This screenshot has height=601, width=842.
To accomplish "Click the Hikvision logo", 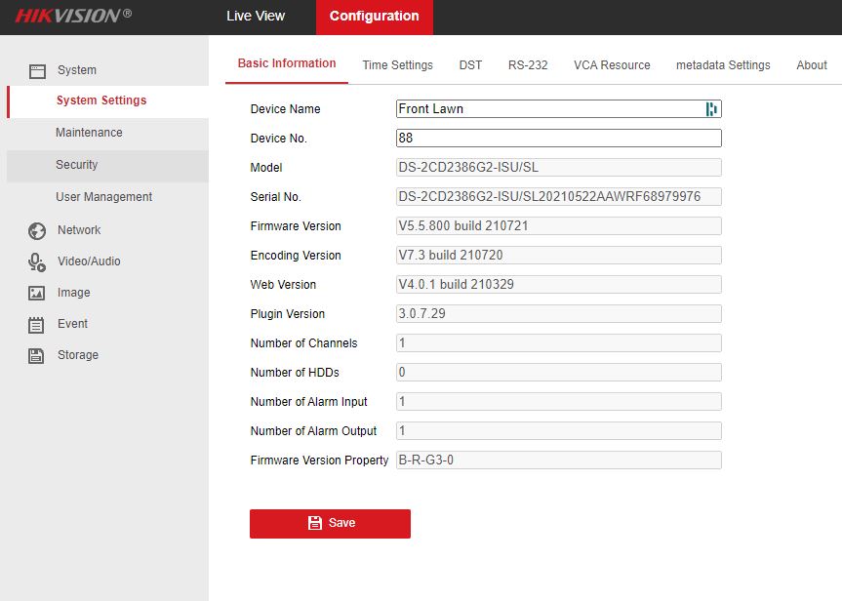I will coord(66,16).
